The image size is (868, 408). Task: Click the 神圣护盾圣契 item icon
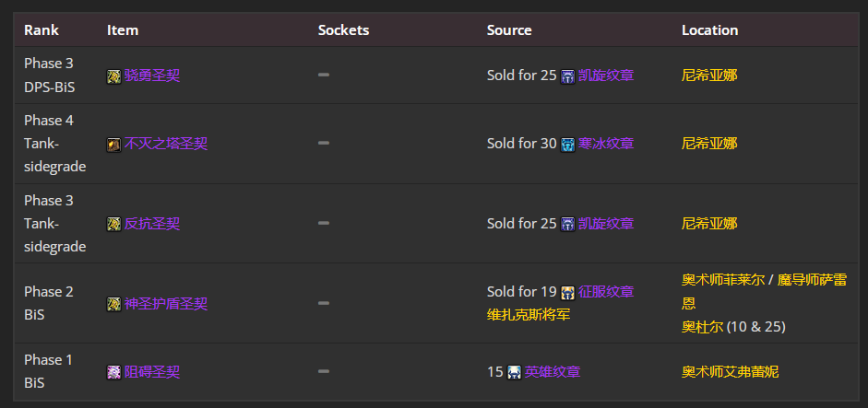point(113,304)
